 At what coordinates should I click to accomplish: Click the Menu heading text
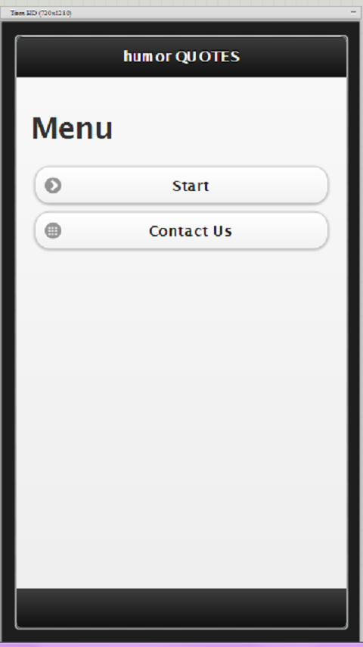click(x=72, y=128)
